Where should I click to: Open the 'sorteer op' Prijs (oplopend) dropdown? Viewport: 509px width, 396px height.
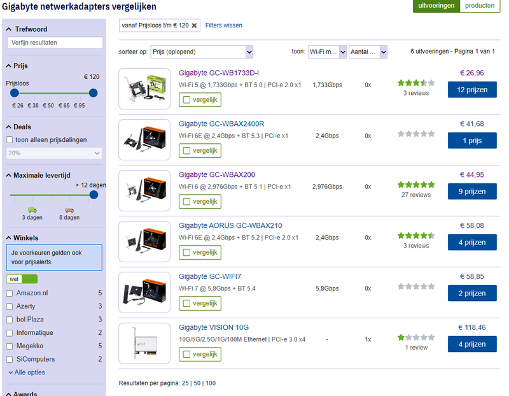tap(202, 52)
